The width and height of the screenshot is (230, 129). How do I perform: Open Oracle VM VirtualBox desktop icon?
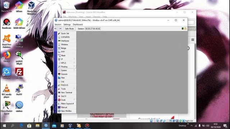point(31,8)
